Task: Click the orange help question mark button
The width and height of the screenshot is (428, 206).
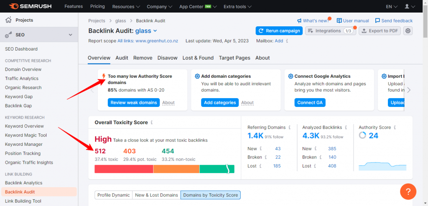Action: point(408,191)
